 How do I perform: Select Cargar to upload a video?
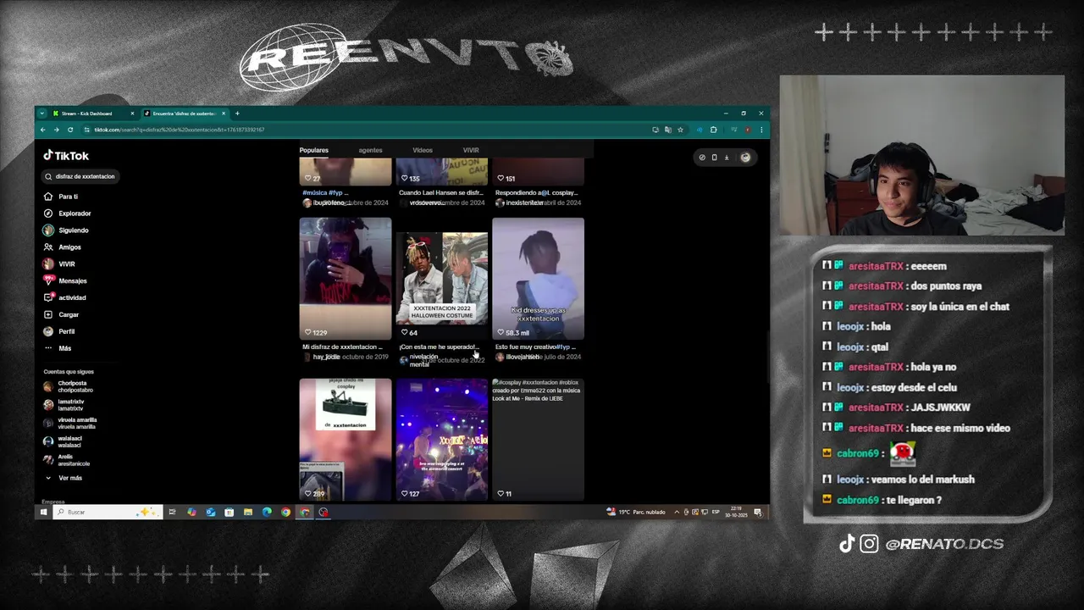(x=62, y=314)
